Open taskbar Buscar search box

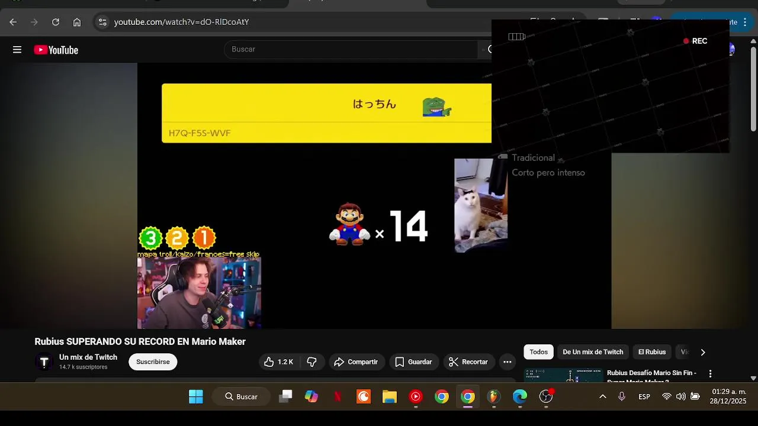point(241,396)
